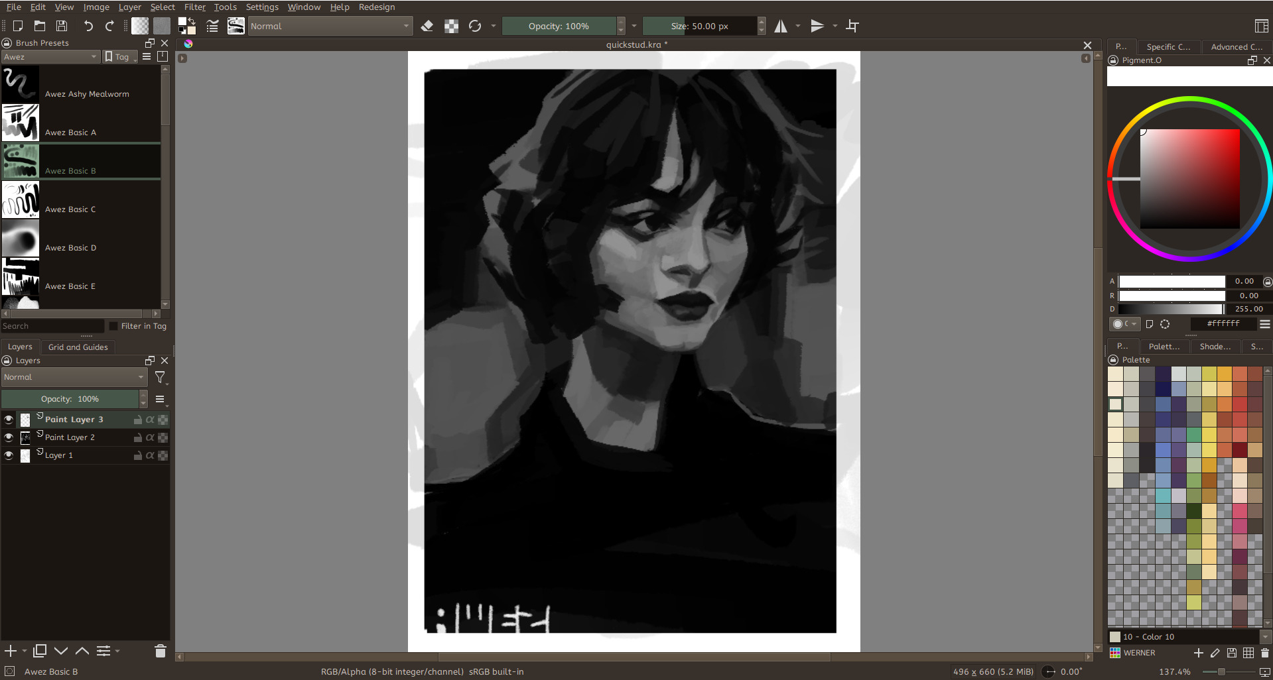Image resolution: width=1273 pixels, height=680 pixels.
Task: Click the reload original preset icon
Action: pyautogui.click(x=475, y=26)
